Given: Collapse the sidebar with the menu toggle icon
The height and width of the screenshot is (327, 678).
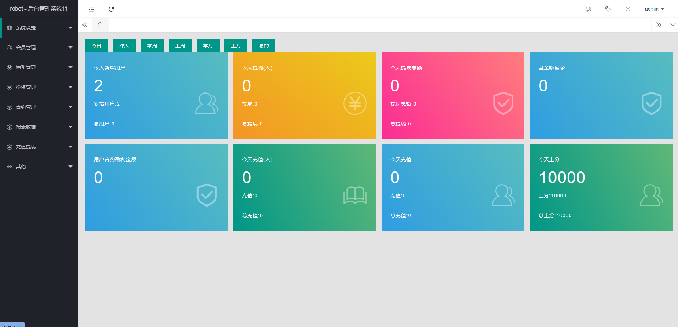Looking at the screenshot, I should (91, 9).
